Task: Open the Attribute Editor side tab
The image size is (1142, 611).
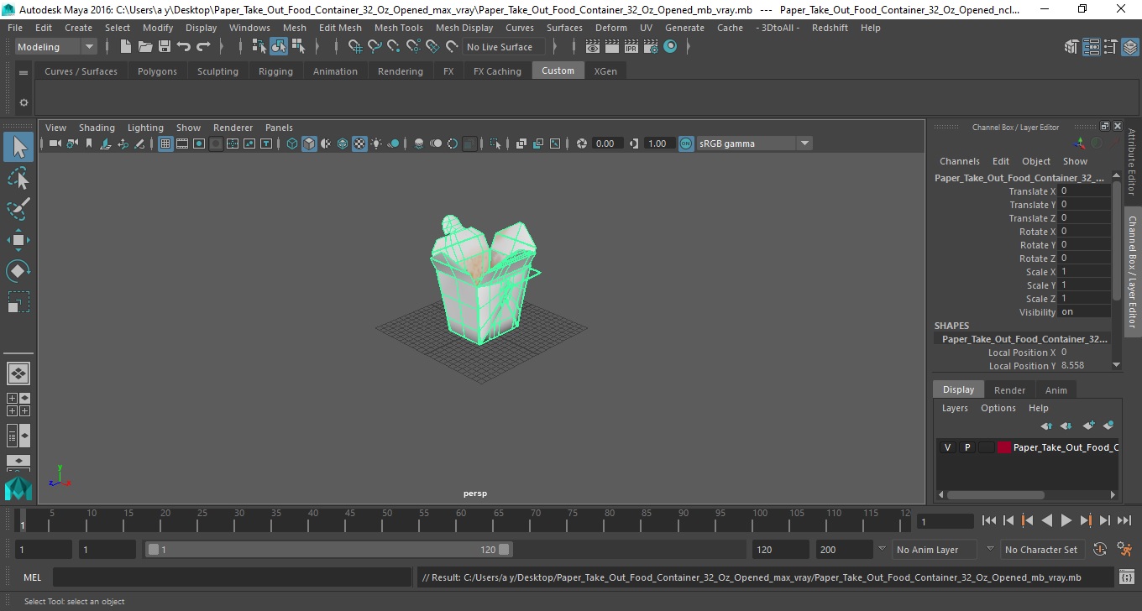Action: pos(1132,162)
